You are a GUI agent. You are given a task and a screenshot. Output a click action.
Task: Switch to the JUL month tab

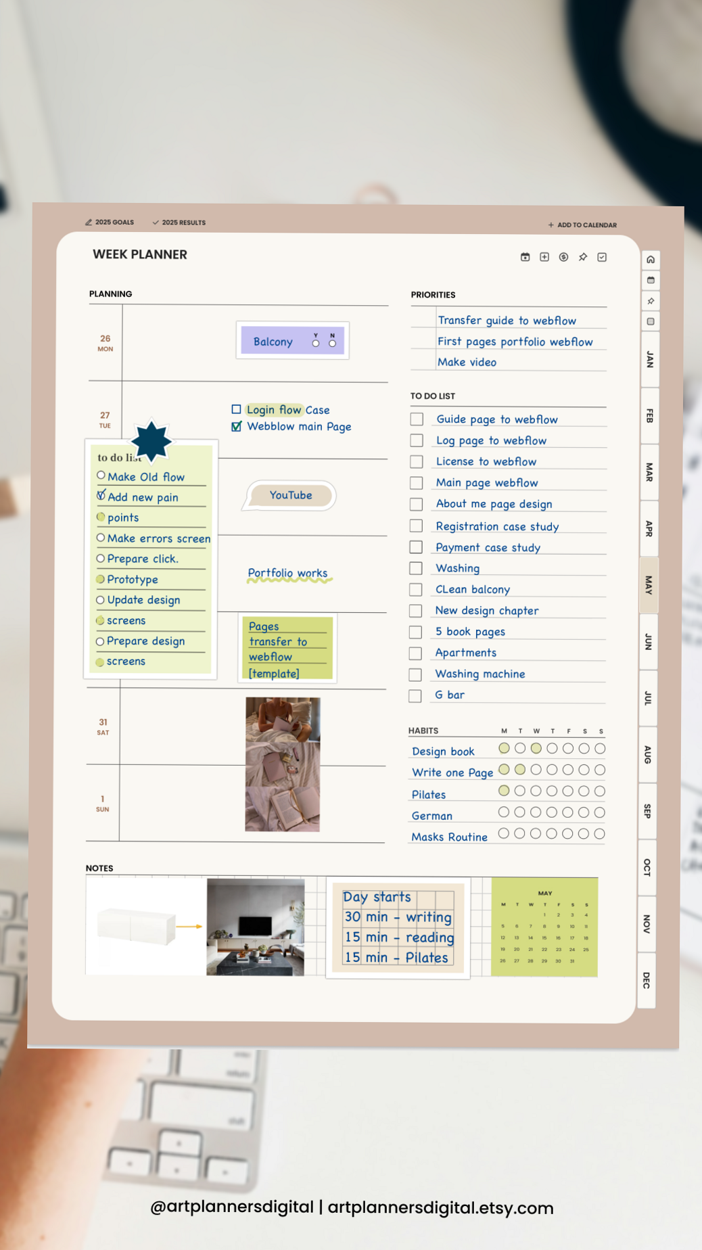coord(648,698)
